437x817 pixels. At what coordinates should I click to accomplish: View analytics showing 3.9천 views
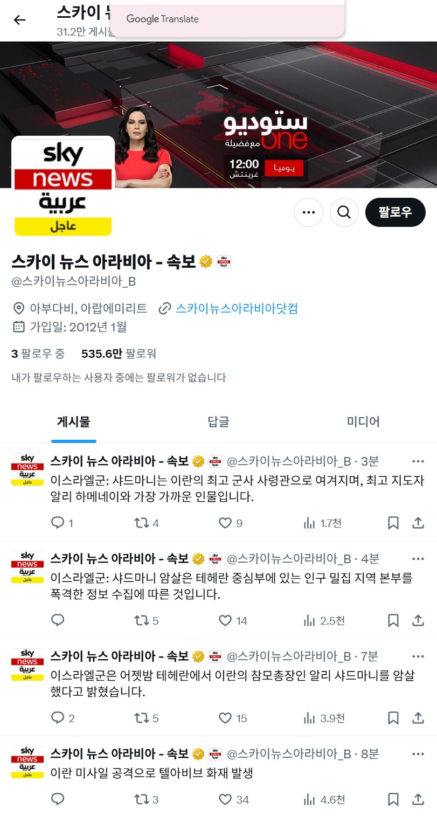[x=324, y=718]
